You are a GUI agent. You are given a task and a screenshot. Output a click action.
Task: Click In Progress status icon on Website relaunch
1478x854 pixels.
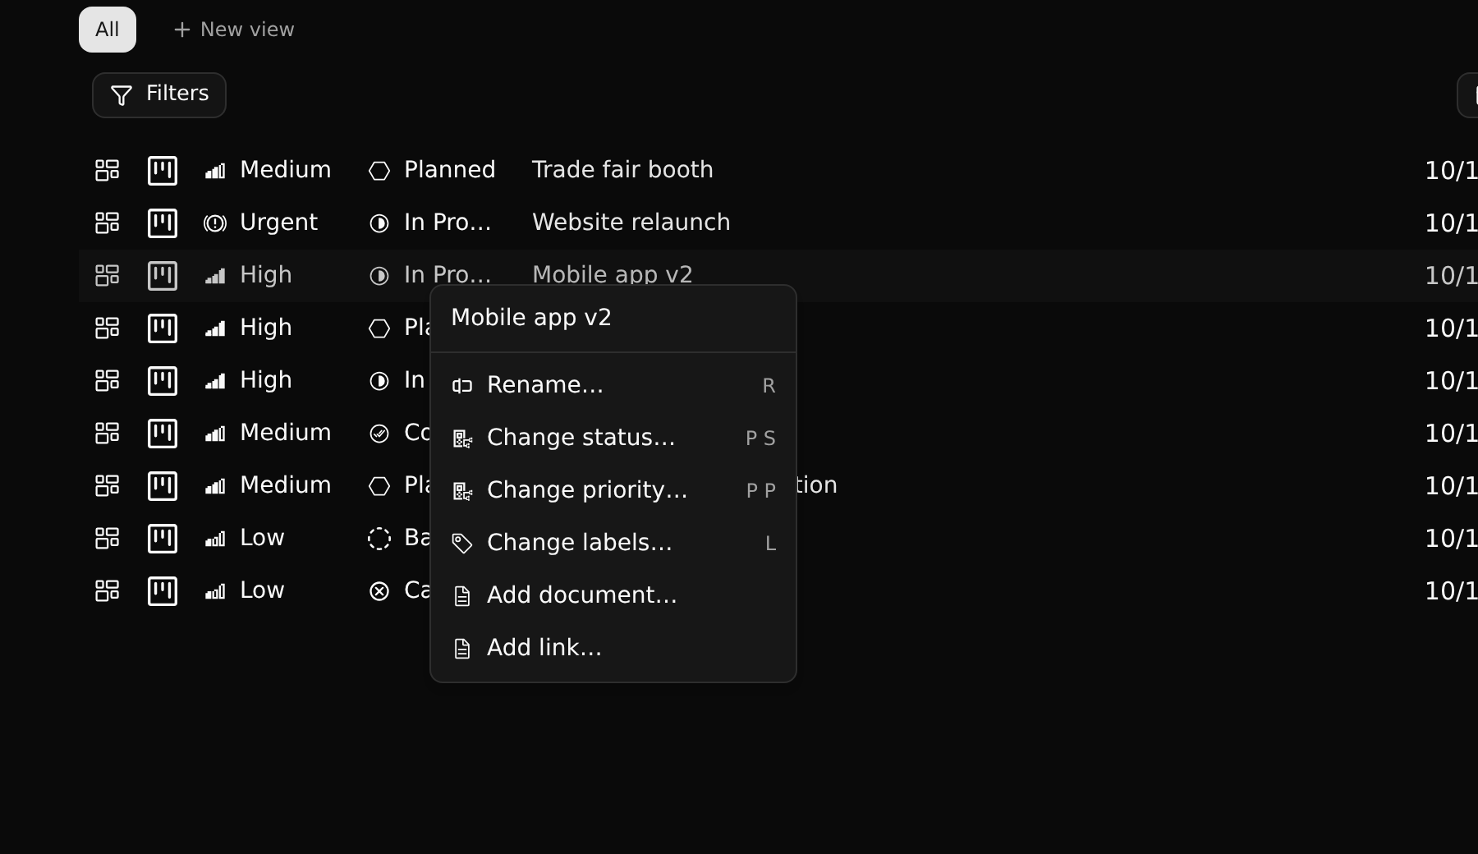pos(379,223)
